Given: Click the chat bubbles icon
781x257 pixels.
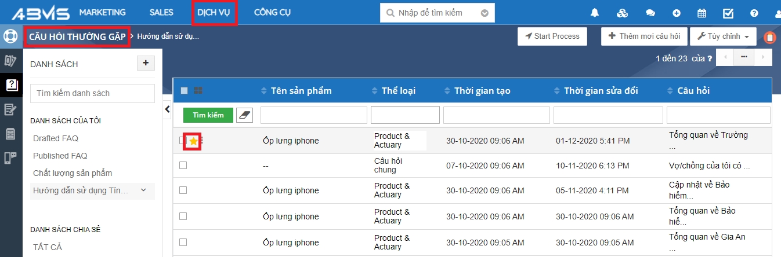Looking at the screenshot, I should pyautogui.click(x=650, y=13).
